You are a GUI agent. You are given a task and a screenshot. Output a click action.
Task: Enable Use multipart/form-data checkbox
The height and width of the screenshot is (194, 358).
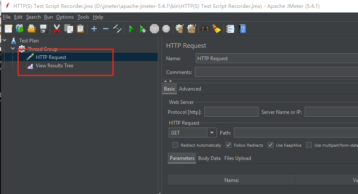click(x=309, y=145)
